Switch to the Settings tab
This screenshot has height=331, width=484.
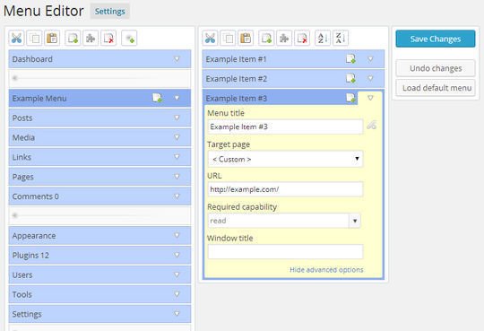[x=110, y=12]
